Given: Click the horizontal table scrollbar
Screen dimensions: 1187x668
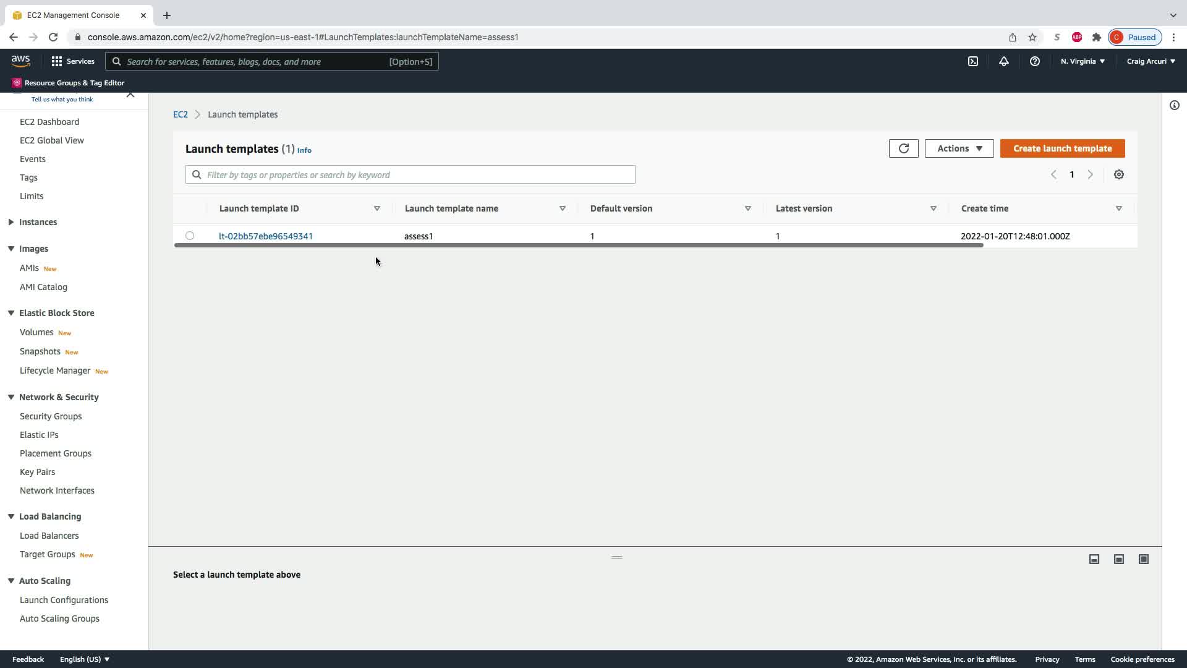Looking at the screenshot, I should tap(578, 246).
